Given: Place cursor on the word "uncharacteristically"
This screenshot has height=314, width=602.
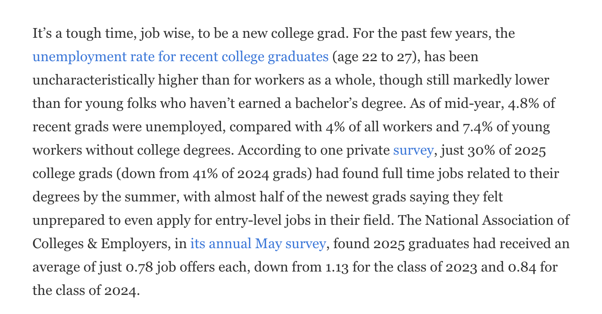Looking at the screenshot, I should tap(93, 80).
